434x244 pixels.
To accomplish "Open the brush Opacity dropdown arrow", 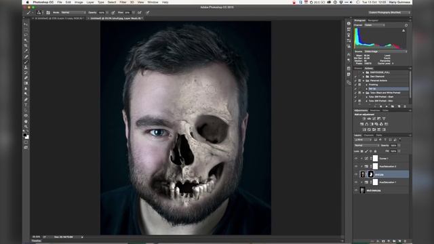I will coord(107,12).
